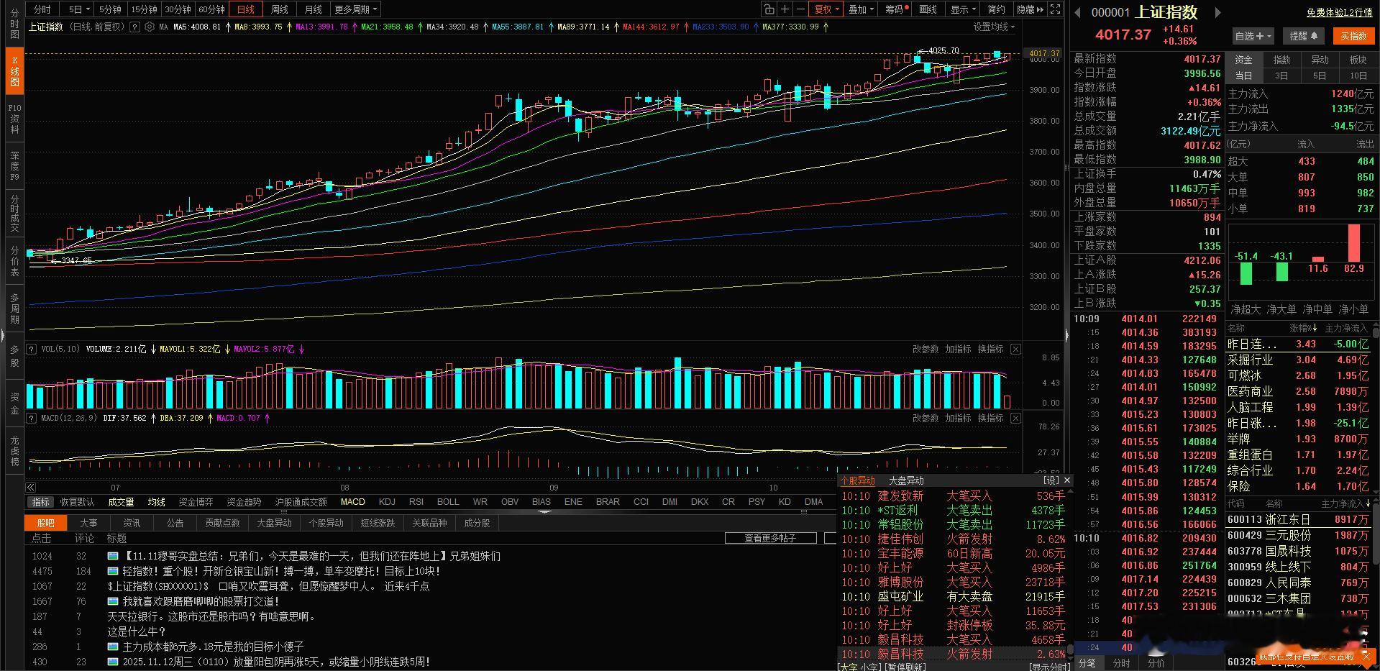Go to previous stock arrow
Image resolution: width=1380 pixels, height=671 pixels.
pos(1078,12)
